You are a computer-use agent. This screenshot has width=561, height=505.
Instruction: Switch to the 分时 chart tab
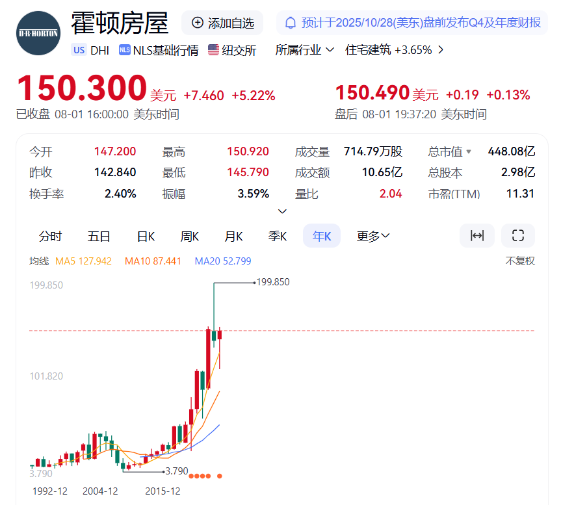pos(50,236)
